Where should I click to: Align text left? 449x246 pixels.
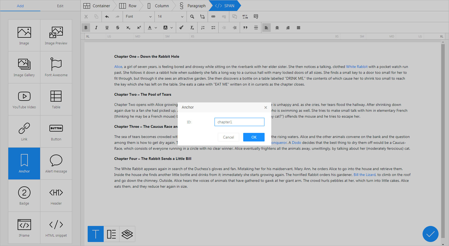(266, 28)
